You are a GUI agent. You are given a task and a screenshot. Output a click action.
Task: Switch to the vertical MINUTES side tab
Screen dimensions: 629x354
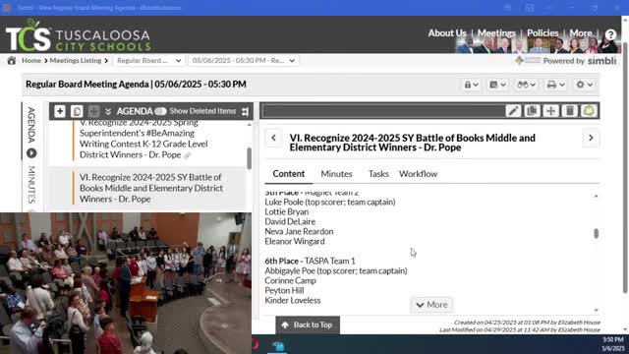pos(31,185)
